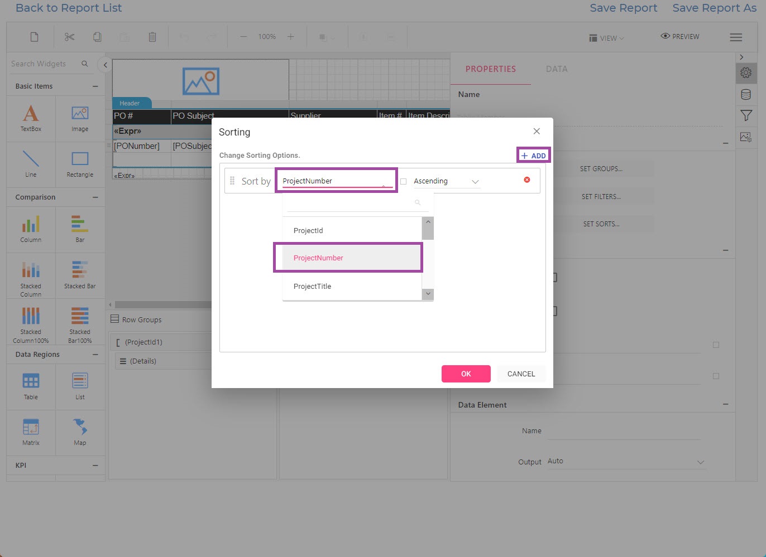Viewport: 766px width, 557px height.
Task: Open the hamburger menu in toolbar
Action: point(736,37)
